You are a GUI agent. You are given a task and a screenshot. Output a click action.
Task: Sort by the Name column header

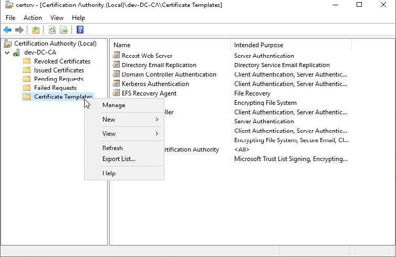pyautogui.click(x=122, y=45)
